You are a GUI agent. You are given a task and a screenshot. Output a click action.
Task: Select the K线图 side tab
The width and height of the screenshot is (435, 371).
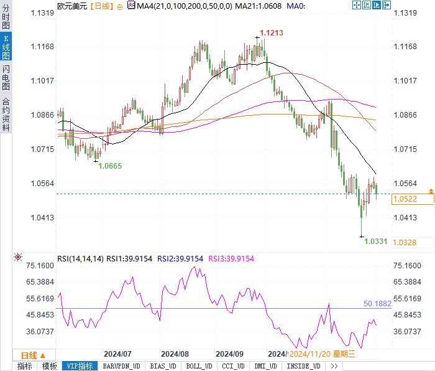pos(6,47)
